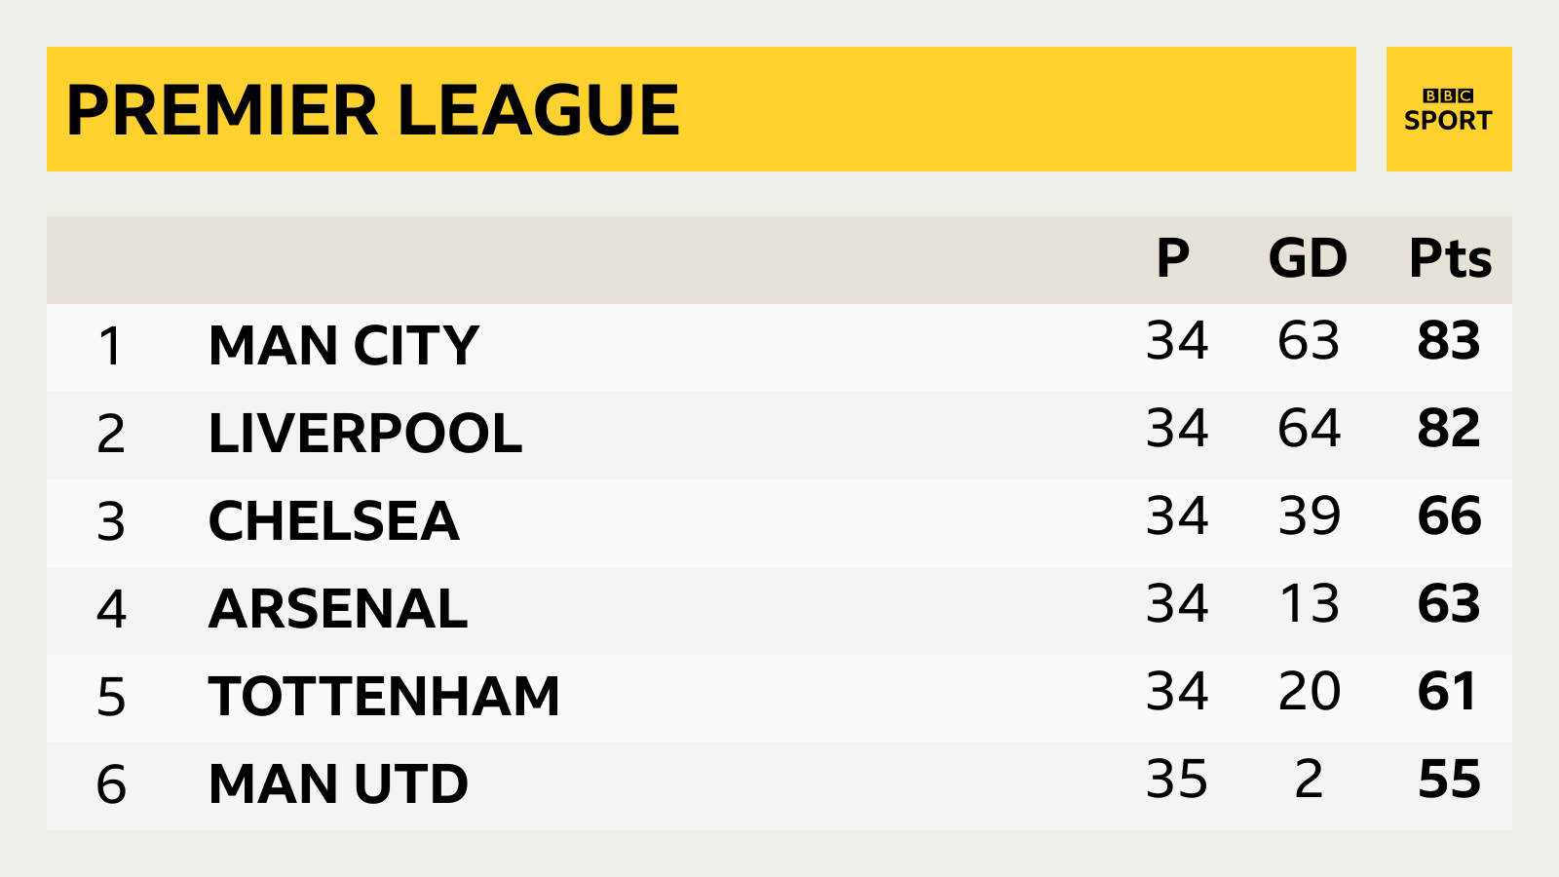This screenshot has height=877, width=1559.
Task: Click Tottenham's goal difference of 20
Action: (1309, 692)
